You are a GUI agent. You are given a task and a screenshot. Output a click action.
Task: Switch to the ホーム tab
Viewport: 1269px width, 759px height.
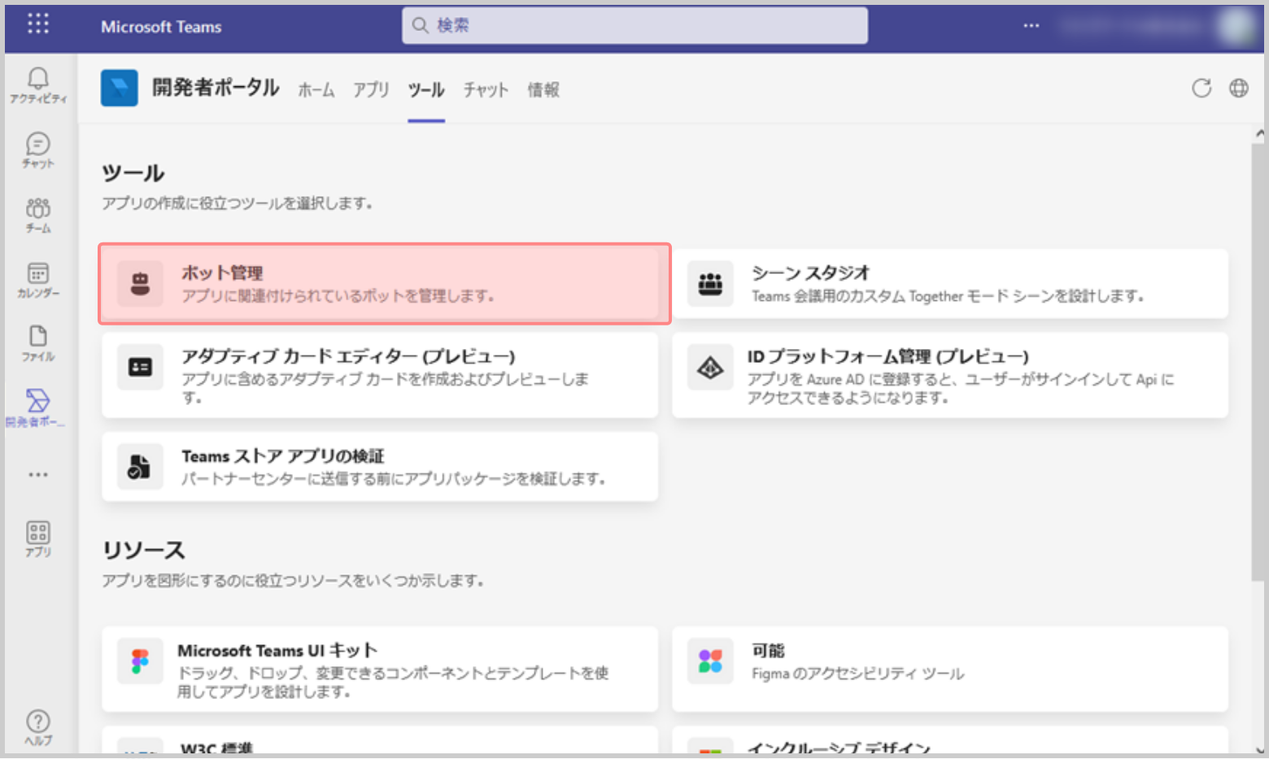316,89
